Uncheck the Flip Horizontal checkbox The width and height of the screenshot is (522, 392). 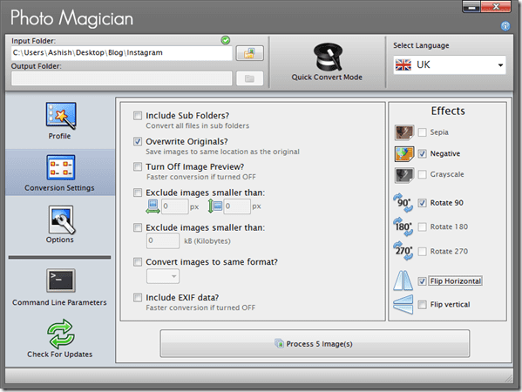pyautogui.click(x=422, y=281)
